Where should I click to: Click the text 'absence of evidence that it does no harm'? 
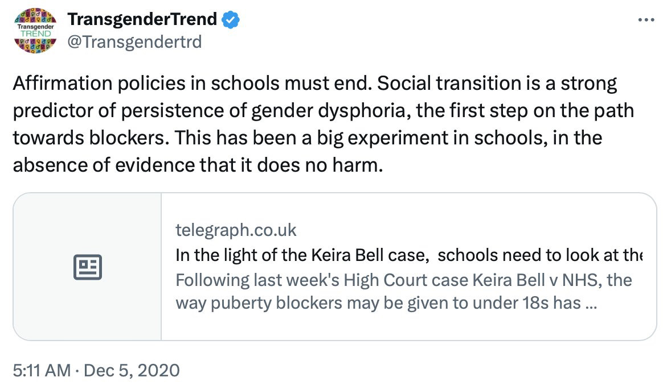[195, 164]
